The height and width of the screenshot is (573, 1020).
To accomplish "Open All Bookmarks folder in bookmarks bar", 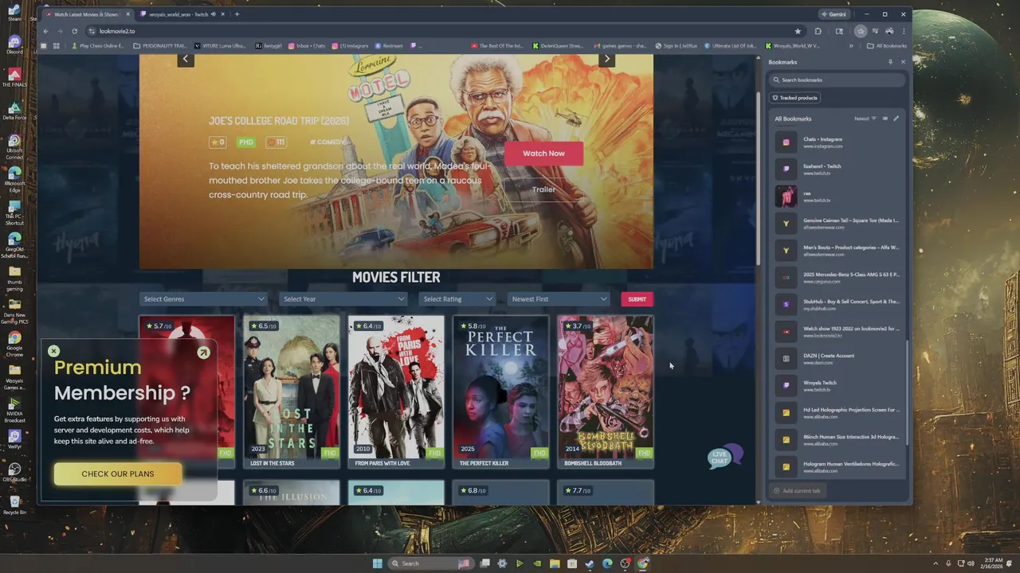I will [x=887, y=46].
